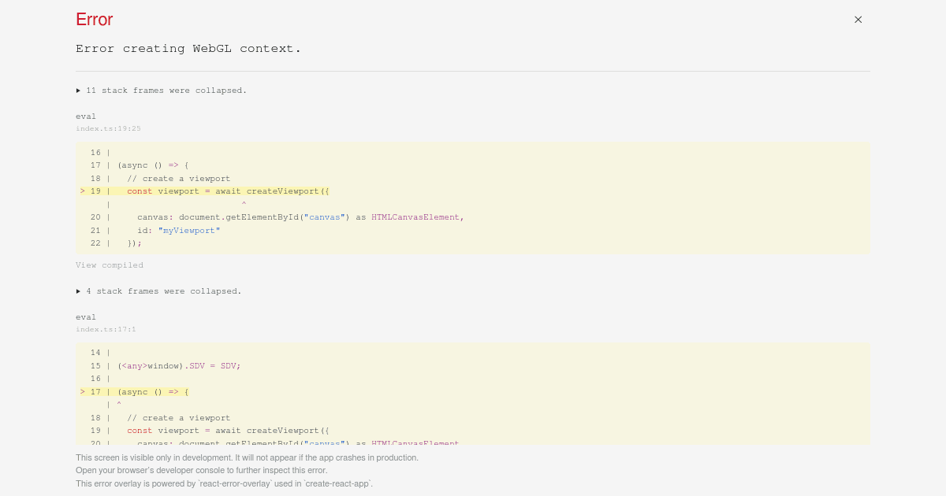This screenshot has height=496, width=946.
Task: Open the 'View compiled' link
Action: 110,265
